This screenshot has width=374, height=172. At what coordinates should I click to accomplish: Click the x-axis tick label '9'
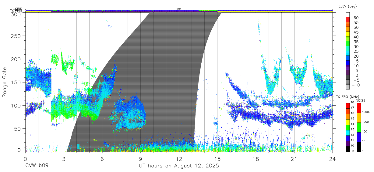[x=141, y=159]
